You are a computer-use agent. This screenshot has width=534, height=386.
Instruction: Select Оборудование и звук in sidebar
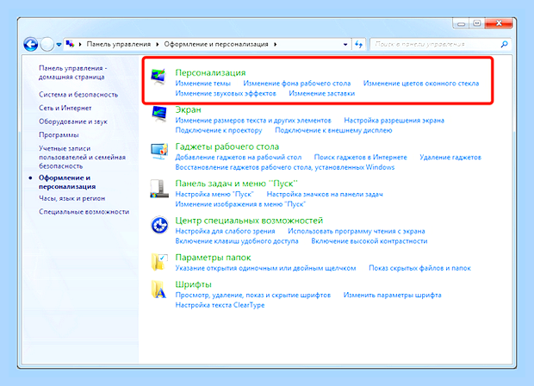pos(73,121)
